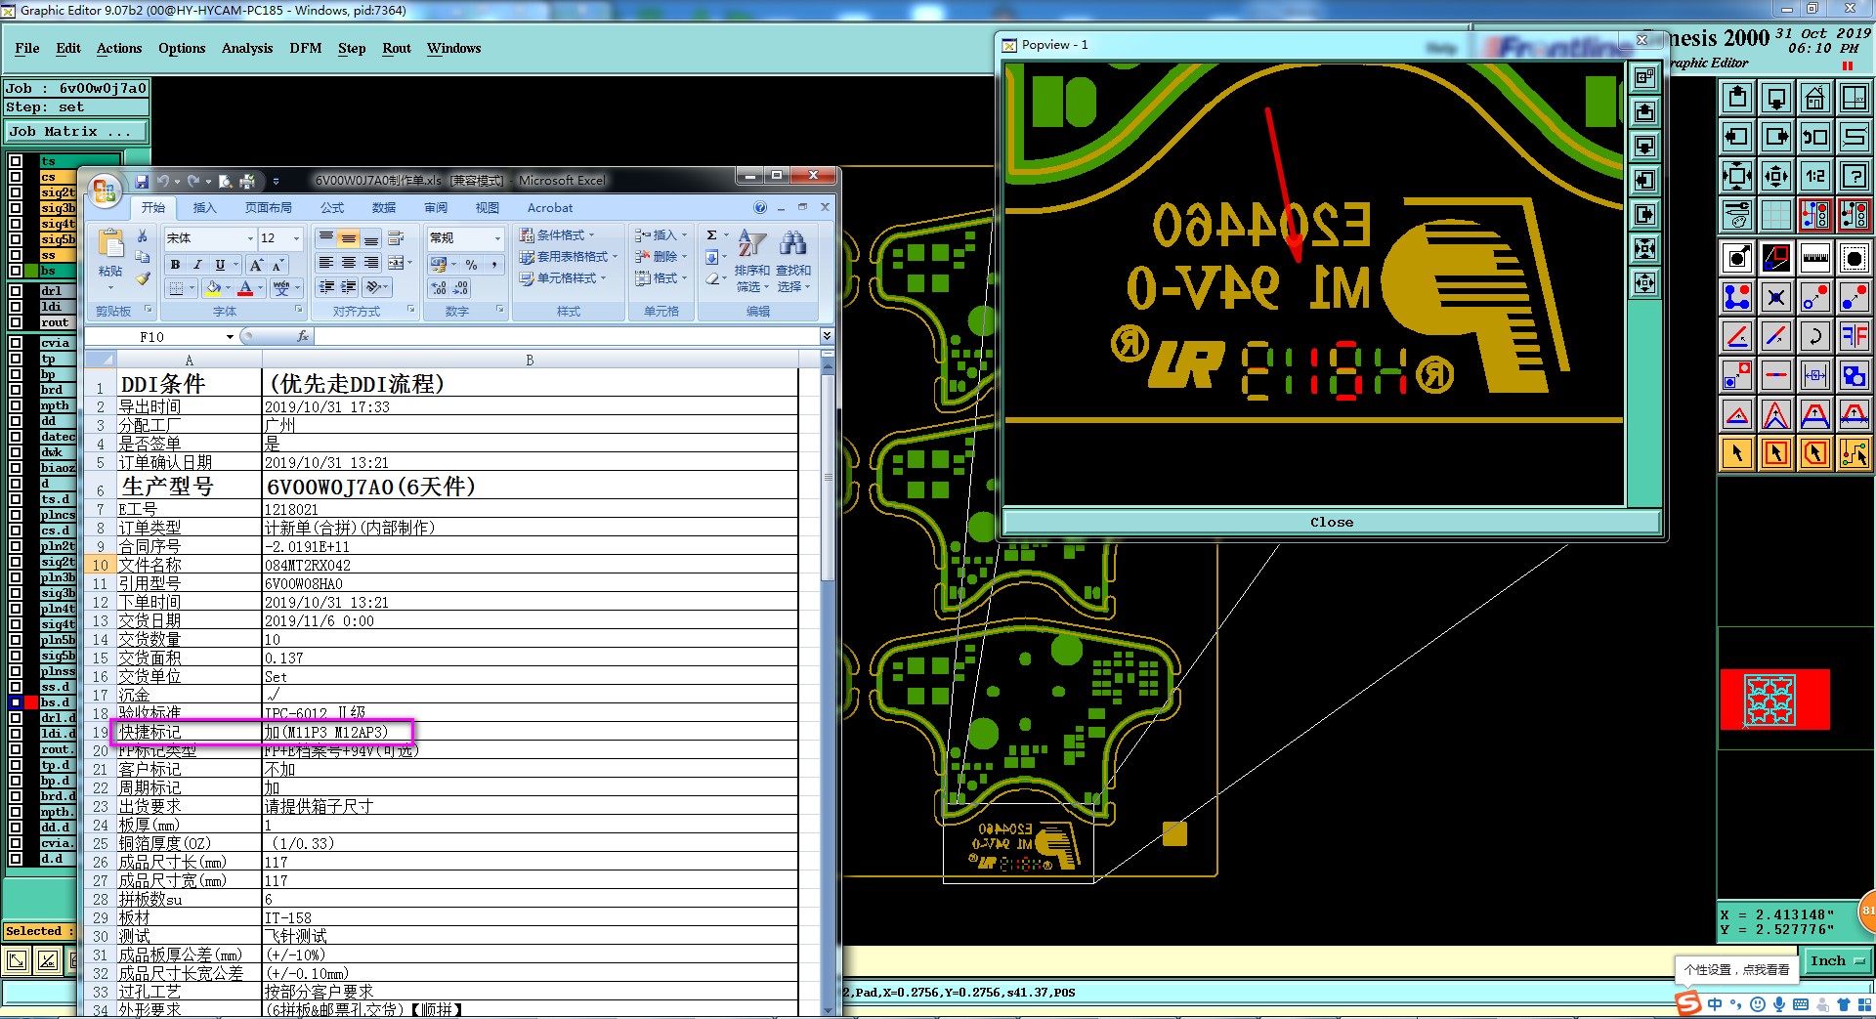Select the ruler measurement tool

pos(1814,258)
